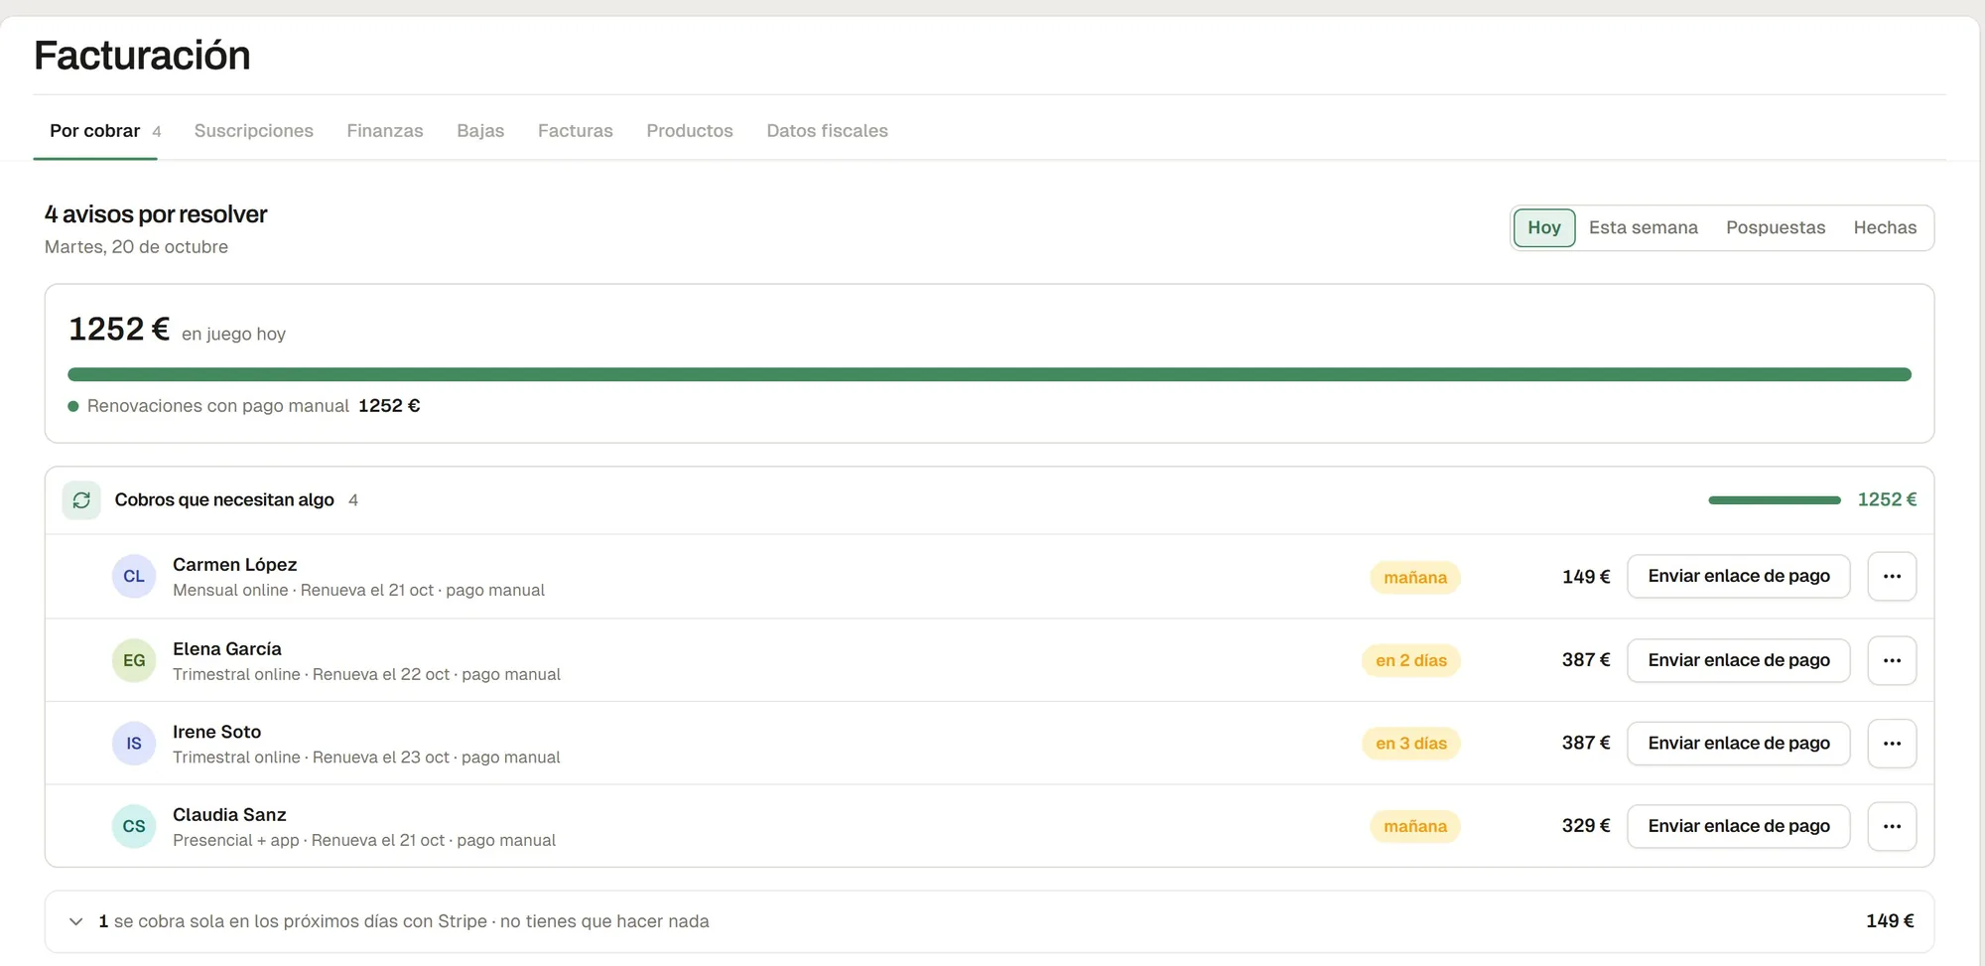Show Hechas notices
Image resolution: width=1985 pixels, height=966 pixels.
click(x=1885, y=227)
